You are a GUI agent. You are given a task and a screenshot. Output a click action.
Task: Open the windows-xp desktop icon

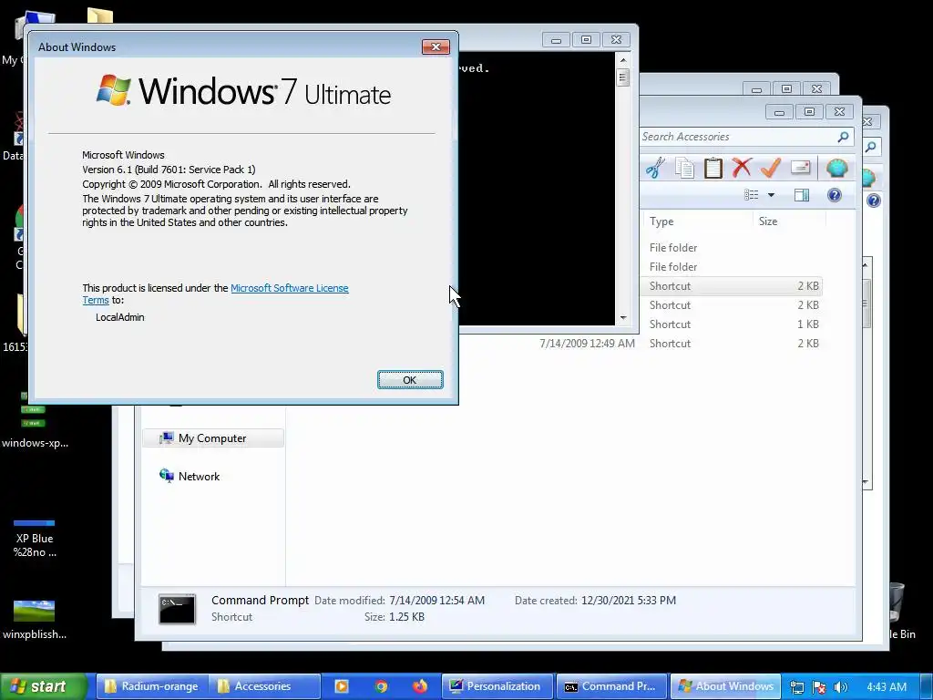coord(35,419)
